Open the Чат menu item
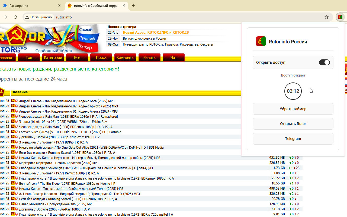This screenshot has width=347, height=217. pyautogui.click(x=173, y=58)
